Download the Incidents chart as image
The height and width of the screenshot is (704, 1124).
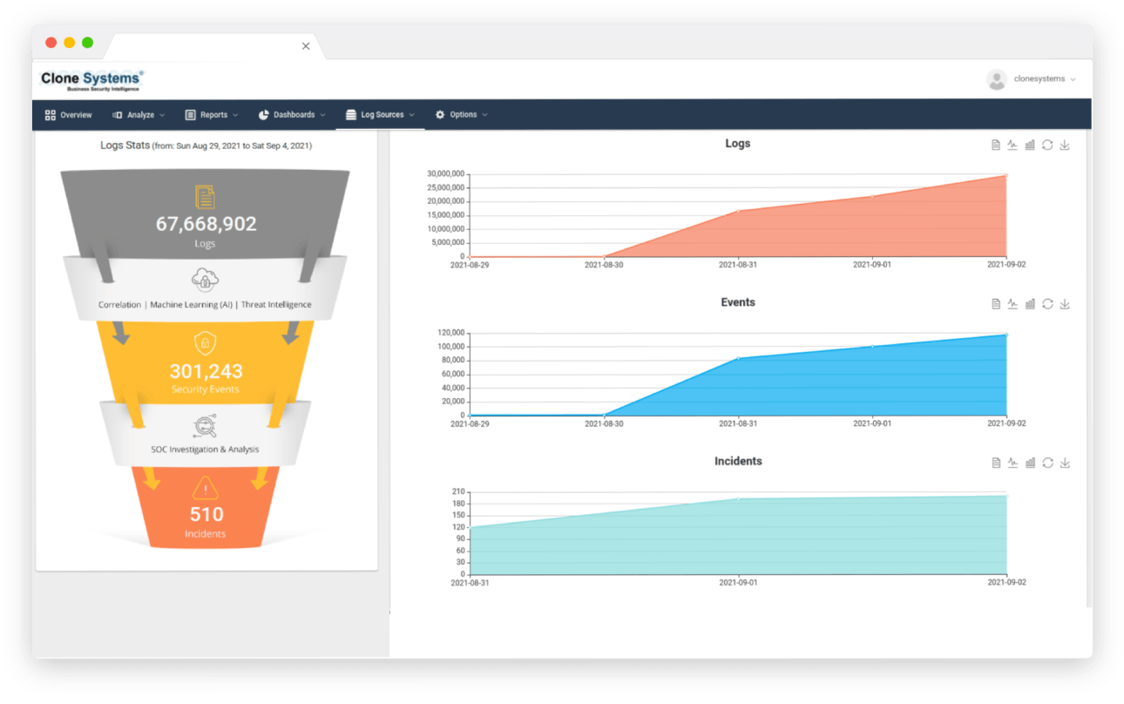1065,464
